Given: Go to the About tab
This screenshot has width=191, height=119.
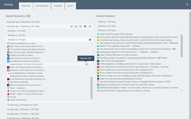Looking at the screenshot, I should pyautogui.click(x=70, y=6).
